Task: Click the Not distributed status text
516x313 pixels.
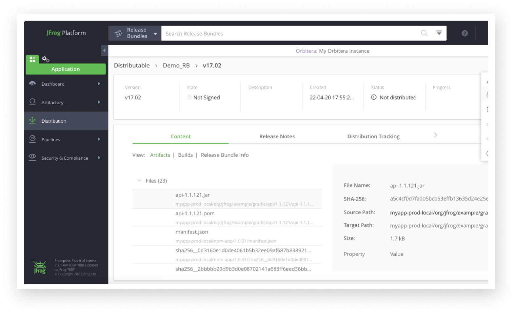Action: [398, 97]
